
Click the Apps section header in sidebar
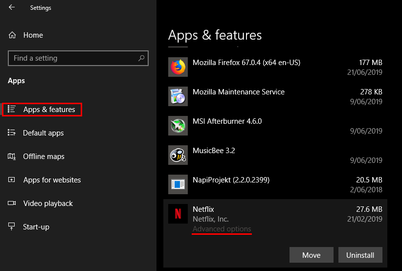point(16,81)
